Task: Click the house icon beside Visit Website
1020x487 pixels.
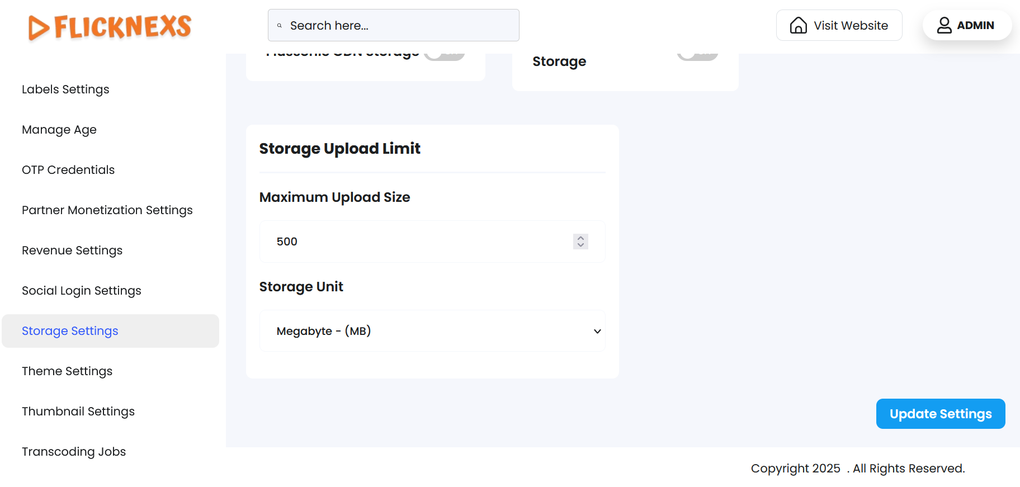Action: [798, 26]
